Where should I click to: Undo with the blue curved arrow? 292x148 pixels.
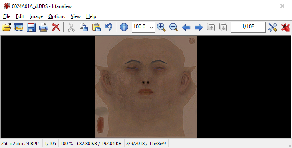(x=109, y=27)
